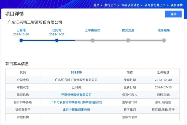187x125 pixels.
Task: Open stock code 839258 link
Action: (76, 73)
